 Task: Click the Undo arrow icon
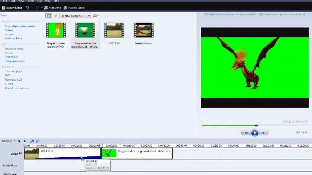pos(27,8)
